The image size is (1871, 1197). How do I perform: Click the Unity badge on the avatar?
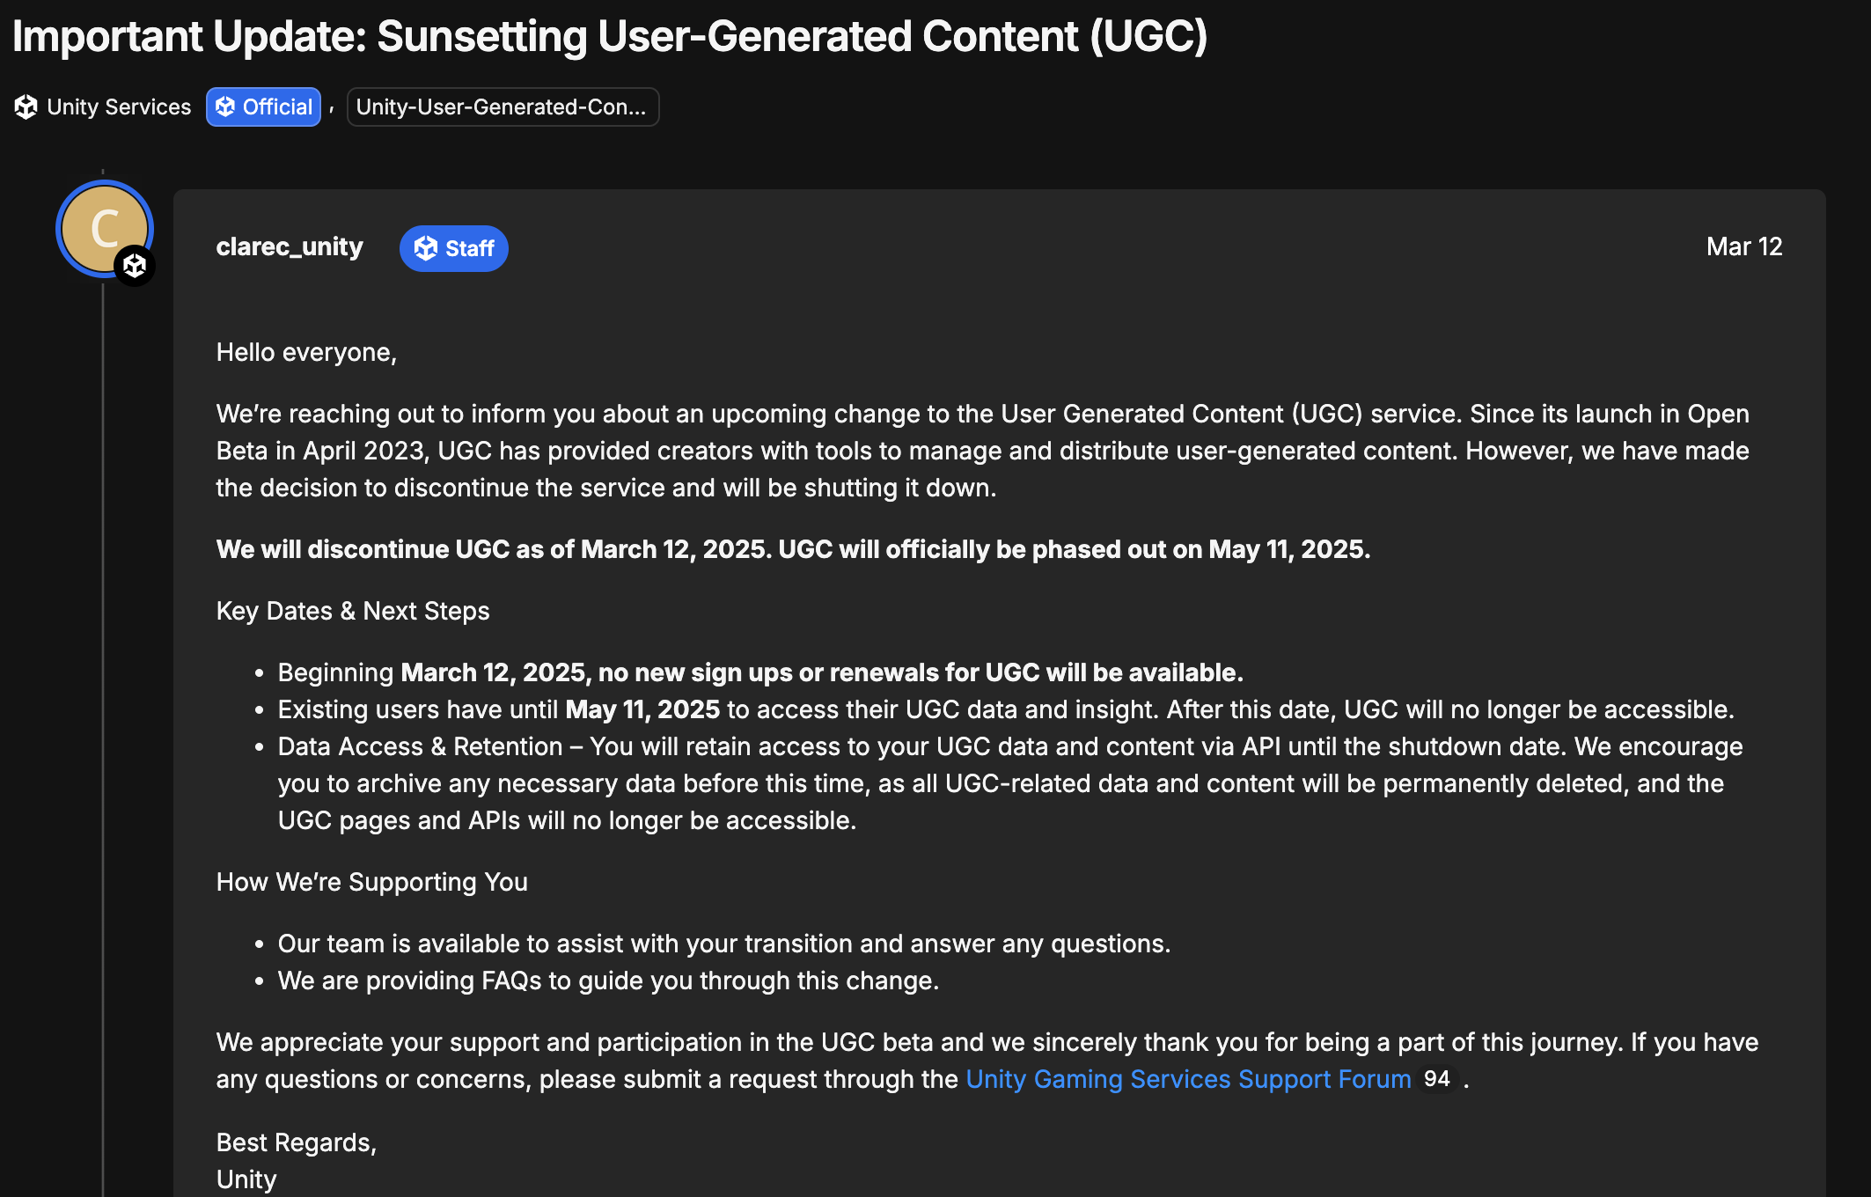point(135,265)
